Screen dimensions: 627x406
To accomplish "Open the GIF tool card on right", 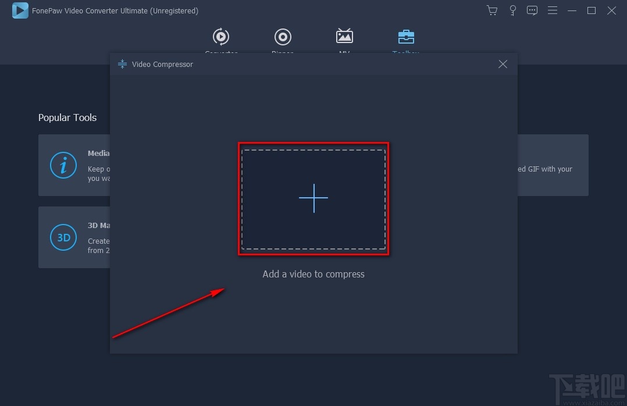I will pyautogui.click(x=553, y=165).
